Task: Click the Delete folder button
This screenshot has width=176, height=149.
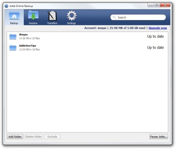Action: click(x=34, y=136)
